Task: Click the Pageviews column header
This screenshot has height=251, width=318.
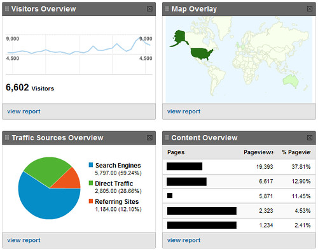Action: 258,152
